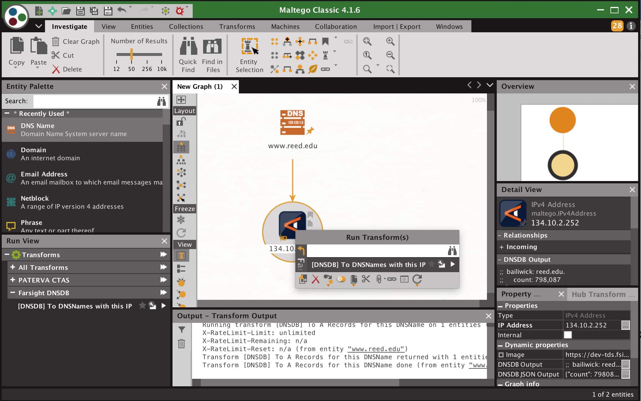Toggle favorite star on Run View DNSDB transform

tap(142, 305)
